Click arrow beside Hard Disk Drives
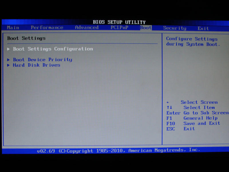229x172 pixels. click(9, 65)
